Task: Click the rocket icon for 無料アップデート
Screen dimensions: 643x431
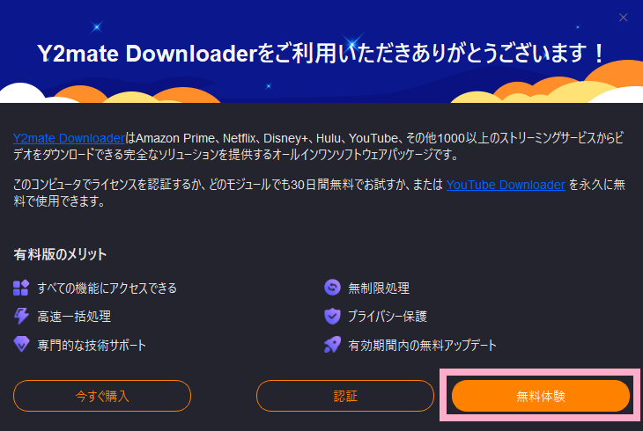Action: pos(332,345)
